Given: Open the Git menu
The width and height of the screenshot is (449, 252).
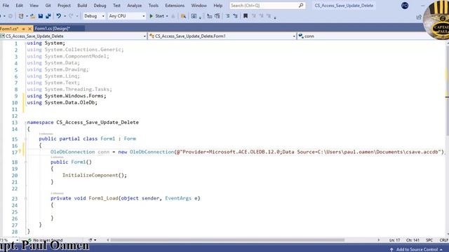Looking at the screenshot, I should [48, 6].
